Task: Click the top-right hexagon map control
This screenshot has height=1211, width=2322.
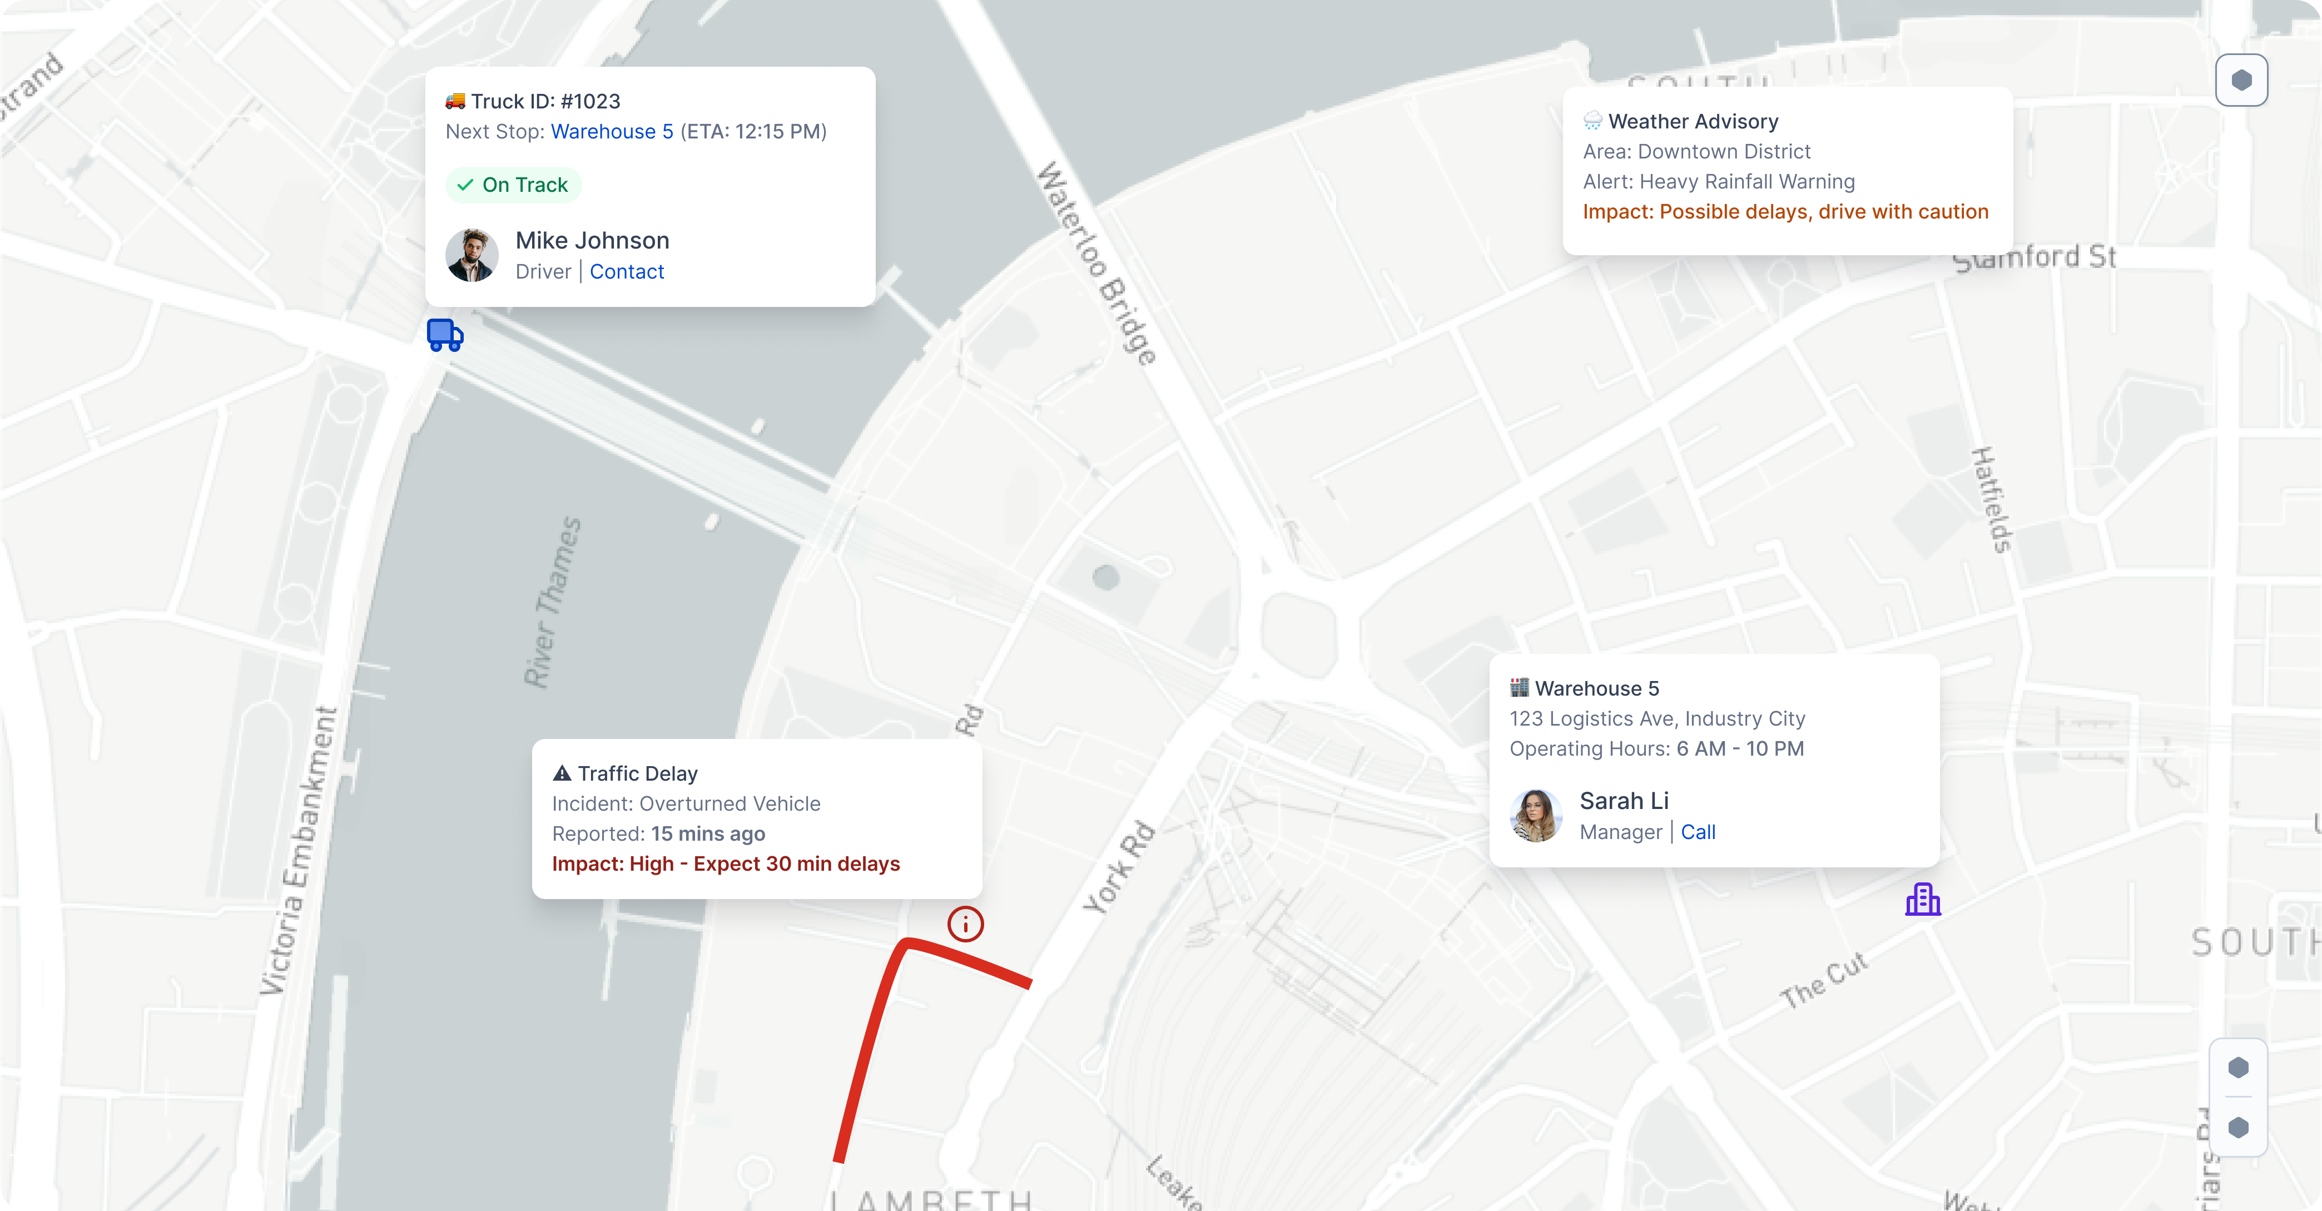Action: (x=2241, y=80)
